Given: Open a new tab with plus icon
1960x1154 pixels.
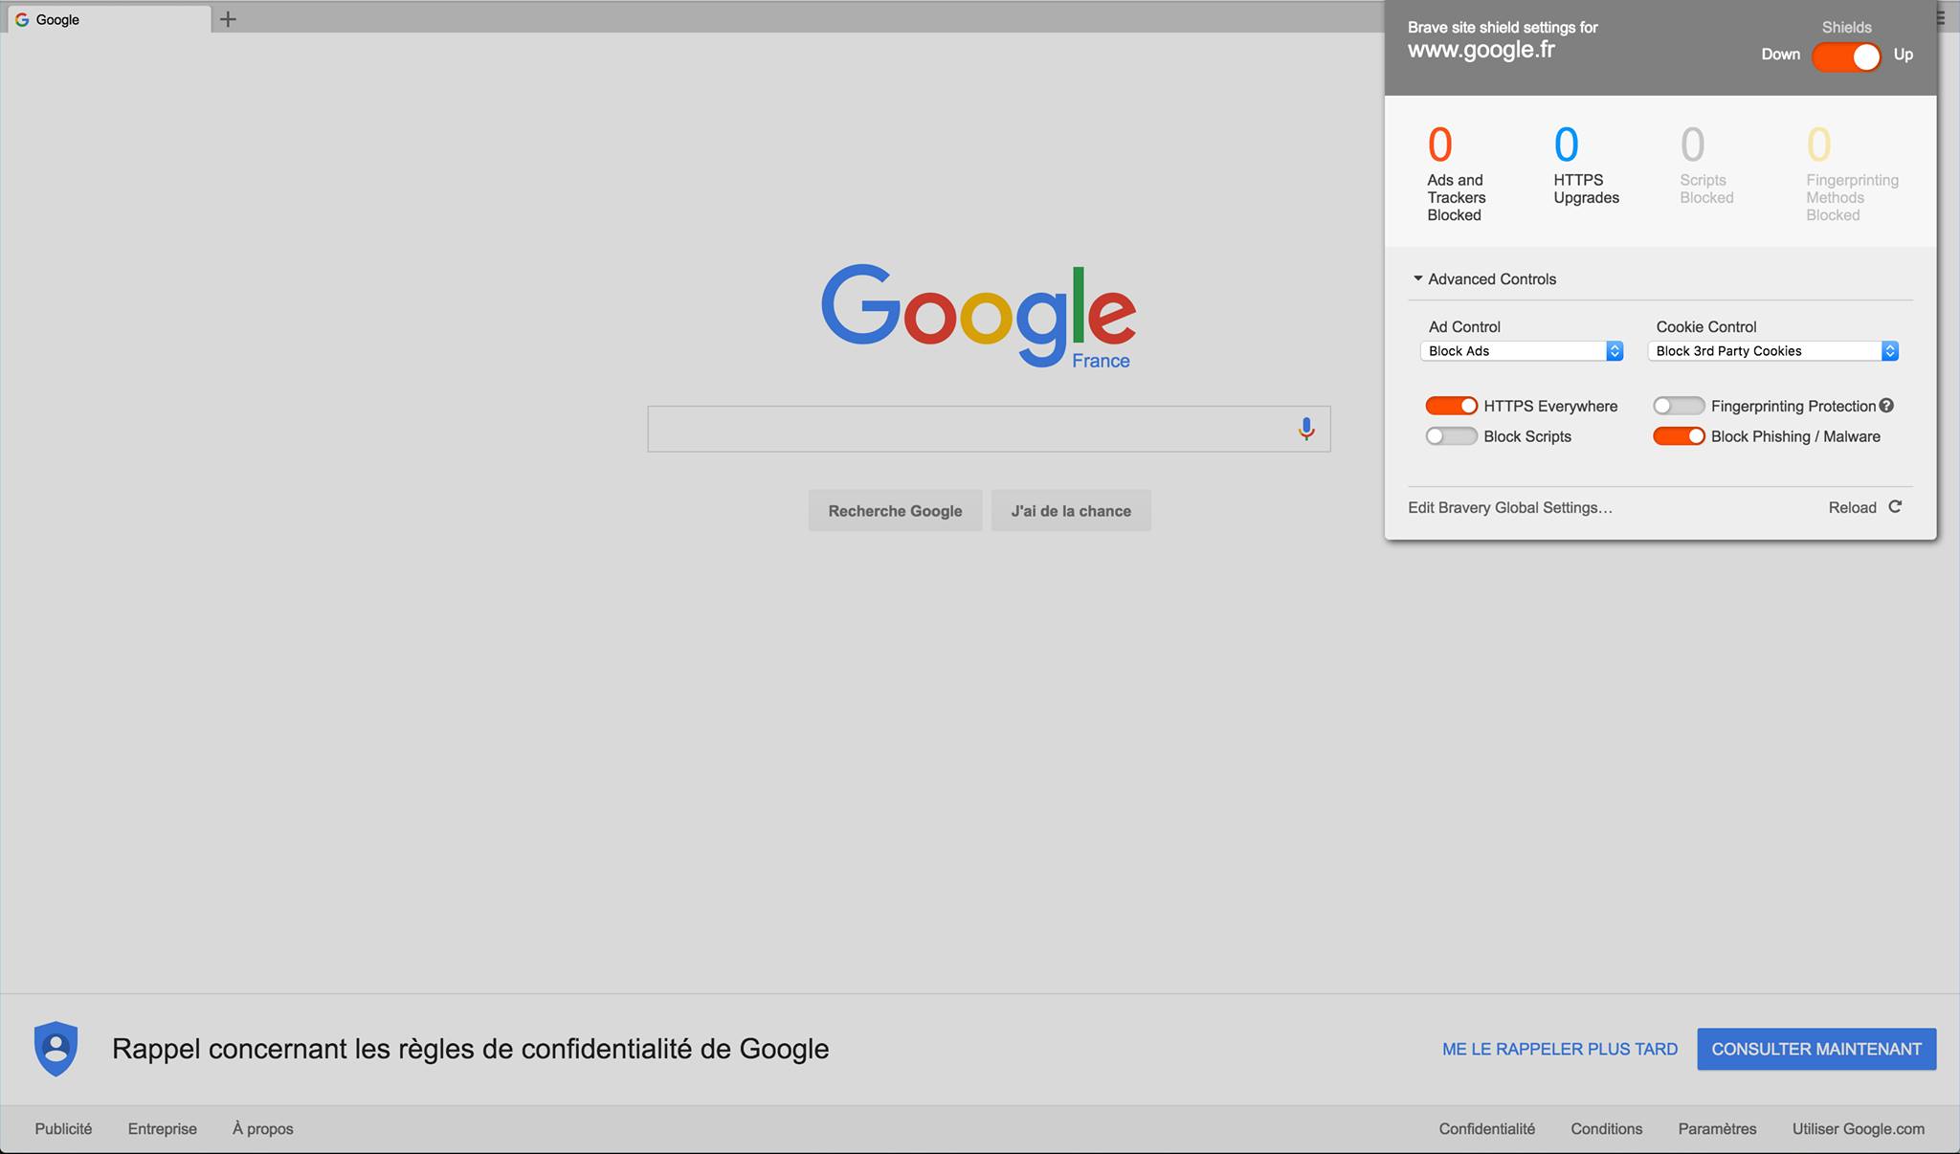Looking at the screenshot, I should (228, 19).
